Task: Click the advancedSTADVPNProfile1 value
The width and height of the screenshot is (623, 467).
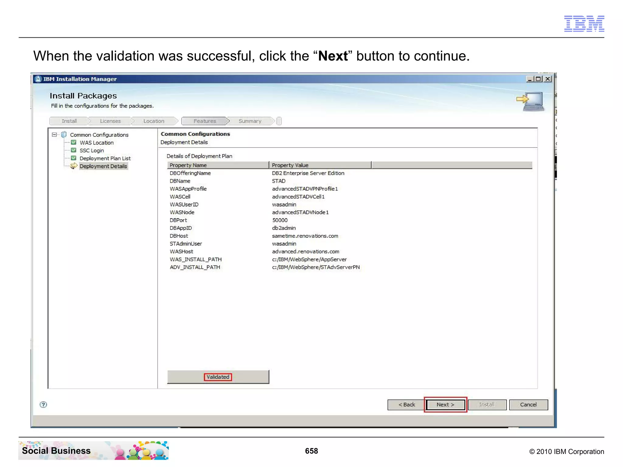Action: (305, 189)
